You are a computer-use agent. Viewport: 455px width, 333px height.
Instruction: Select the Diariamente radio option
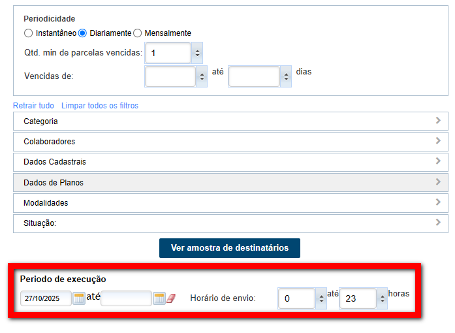coord(83,33)
